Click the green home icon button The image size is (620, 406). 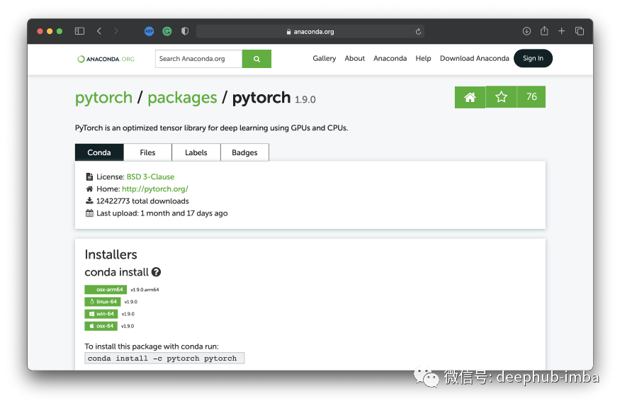[x=470, y=97]
